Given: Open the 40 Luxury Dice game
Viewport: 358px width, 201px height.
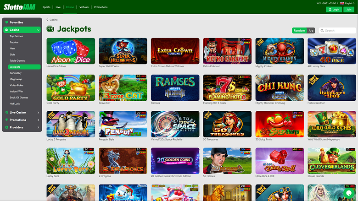Looking at the screenshot, I should (332, 51).
